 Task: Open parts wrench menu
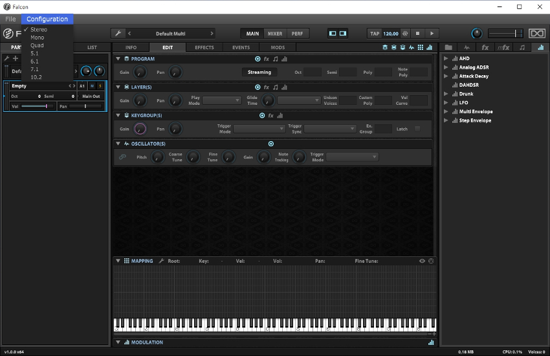6,58
